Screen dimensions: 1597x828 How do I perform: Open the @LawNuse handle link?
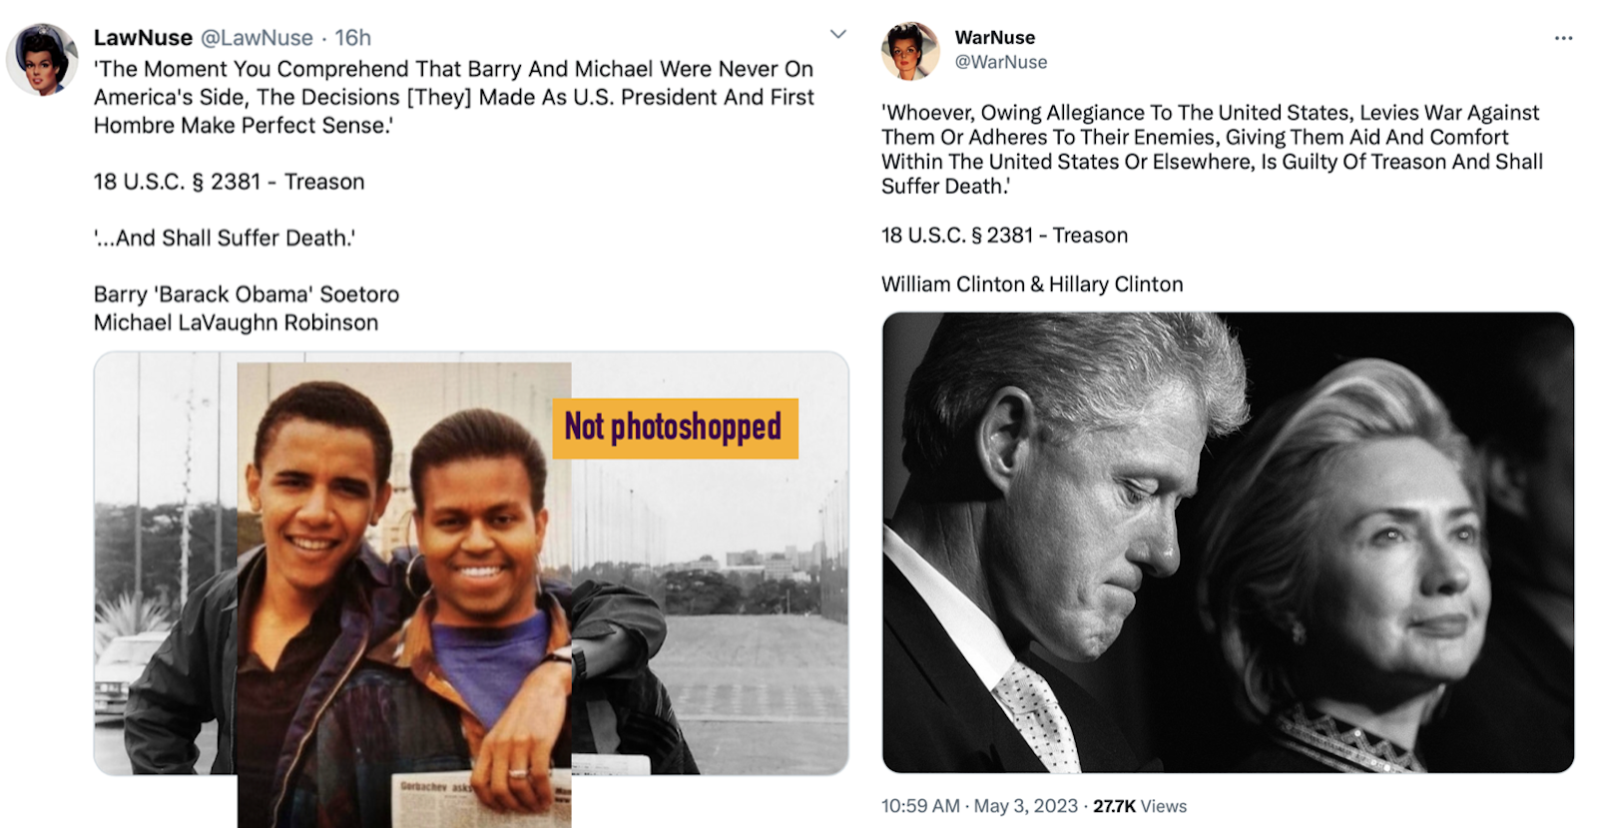(257, 38)
